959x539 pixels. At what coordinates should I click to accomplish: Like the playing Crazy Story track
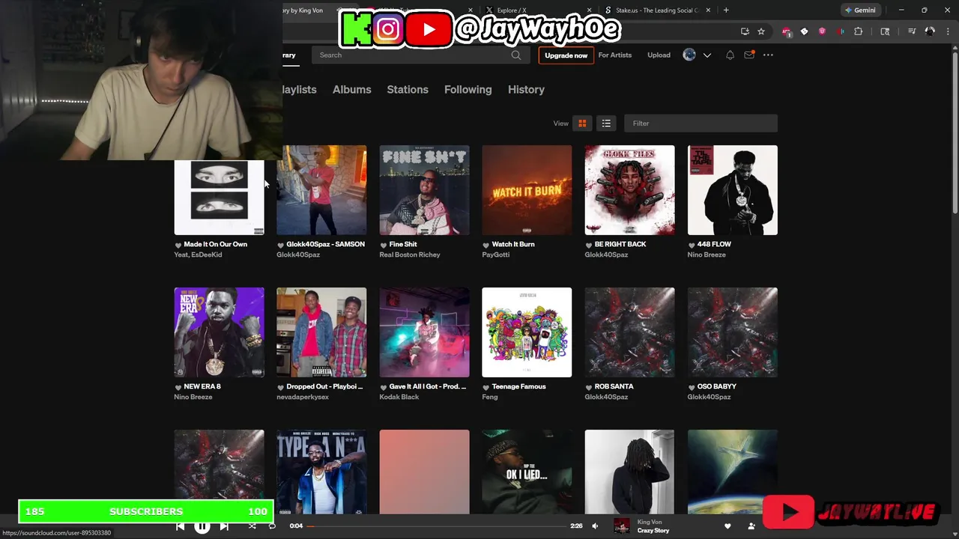tap(727, 526)
